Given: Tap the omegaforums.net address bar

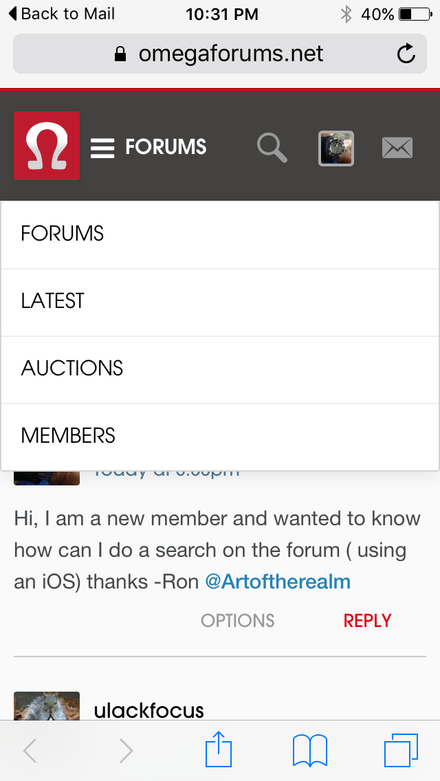Looking at the screenshot, I should click(x=220, y=54).
